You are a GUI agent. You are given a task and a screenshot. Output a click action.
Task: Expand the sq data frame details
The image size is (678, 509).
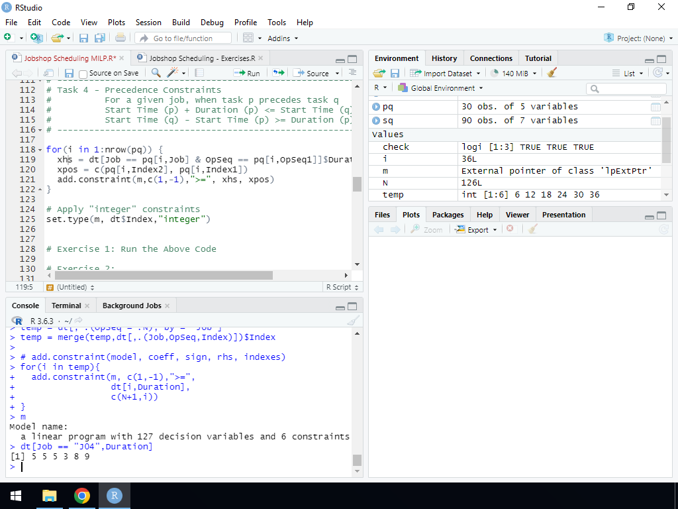coord(376,121)
